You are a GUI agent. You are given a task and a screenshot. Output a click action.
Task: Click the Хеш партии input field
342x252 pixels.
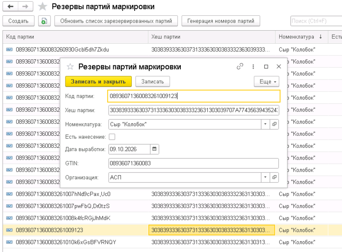(x=194, y=110)
